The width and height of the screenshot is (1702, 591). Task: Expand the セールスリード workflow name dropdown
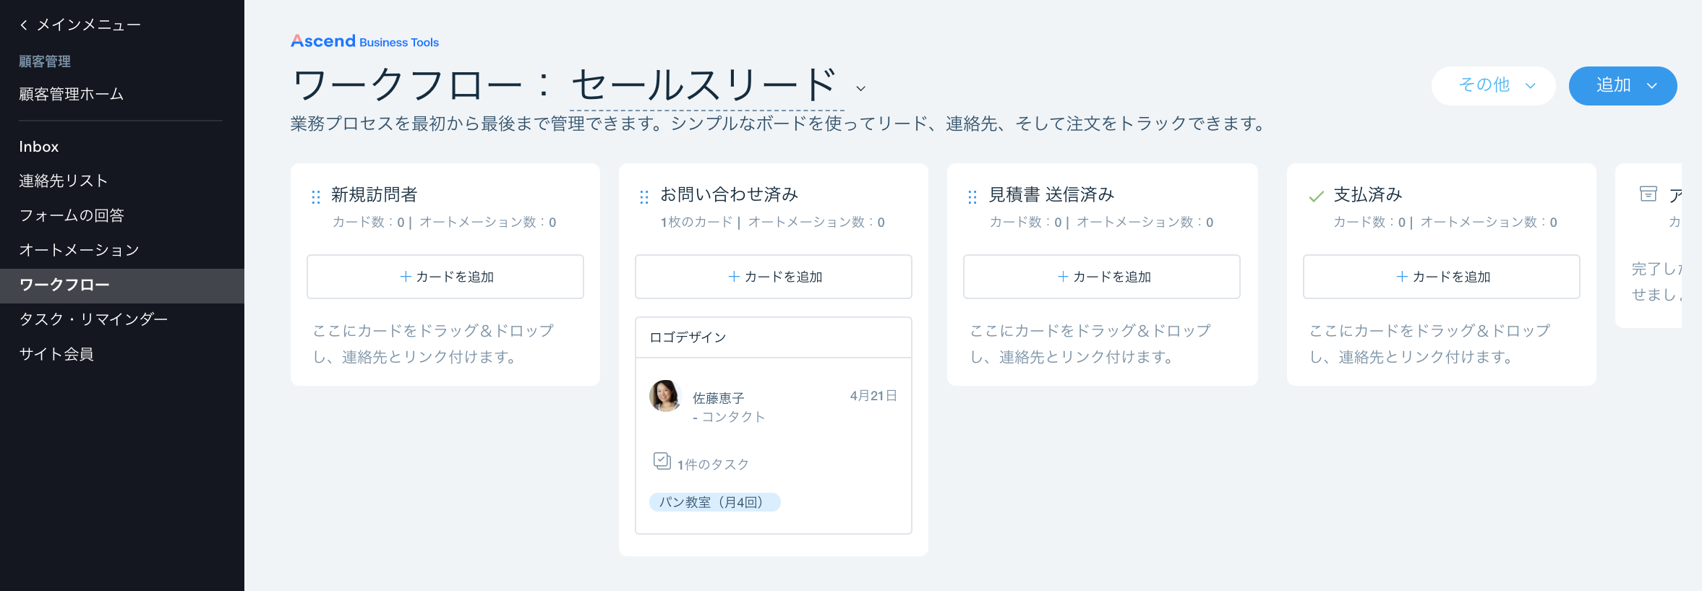(860, 88)
